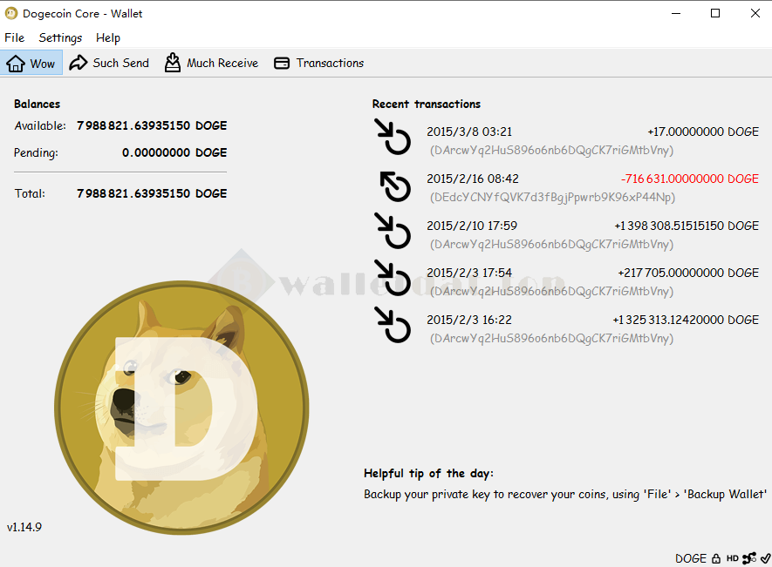The height and width of the screenshot is (567, 772).
Task: Open the Help menu
Action: click(108, 37)
